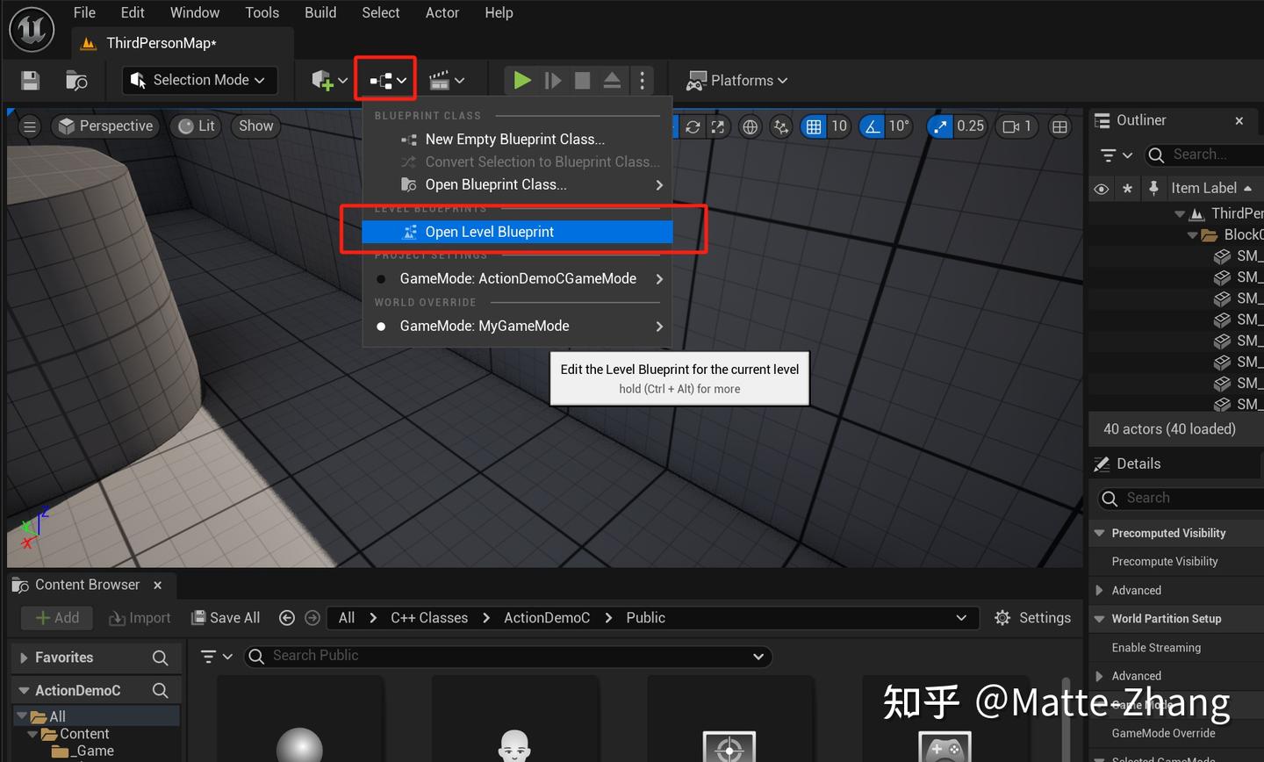The image size is (1264, 762).
Task: Click the Browse to Content icon
Action: [x=76, y=80]
